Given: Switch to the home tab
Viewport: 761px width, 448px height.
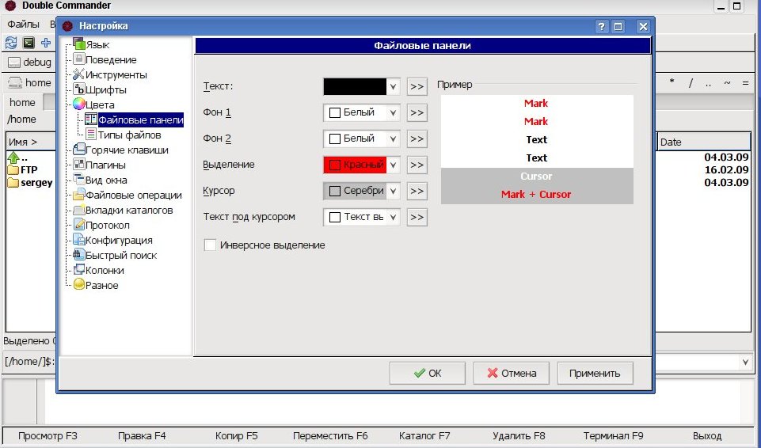Looking at the screenshot, I should point(22,103).
